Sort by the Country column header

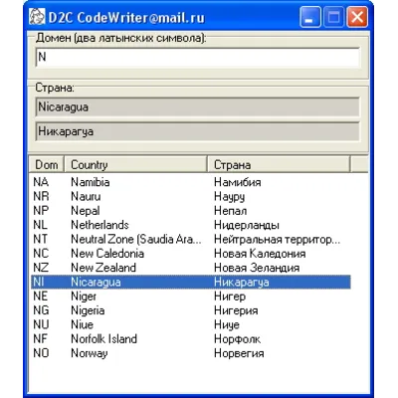[x=135, y=164]
